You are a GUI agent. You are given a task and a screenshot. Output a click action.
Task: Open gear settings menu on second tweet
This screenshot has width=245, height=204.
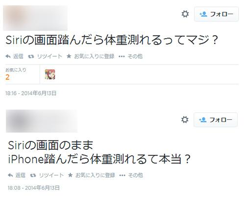tap(185, 120)
